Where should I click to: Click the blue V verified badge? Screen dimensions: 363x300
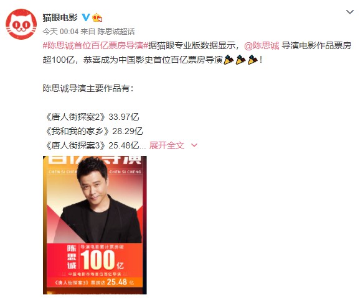(x=86, y=17)
